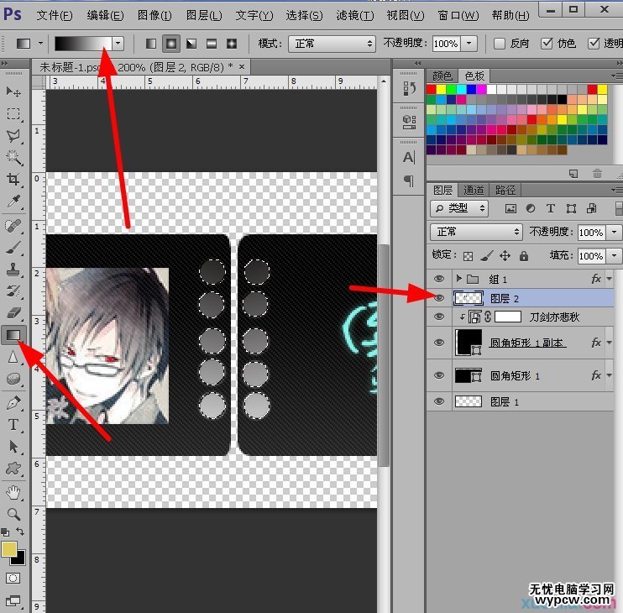Open the 图像(I) menu
The width and height of the screenshot is (623, 613).
click(154, 15)
